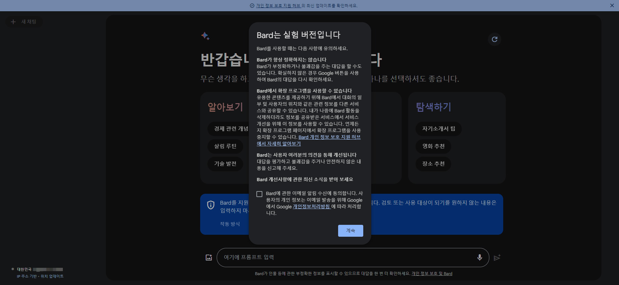Open the Bard 개인 정보 보호 지원 허브 link in dialog

(x=309, y=140)
